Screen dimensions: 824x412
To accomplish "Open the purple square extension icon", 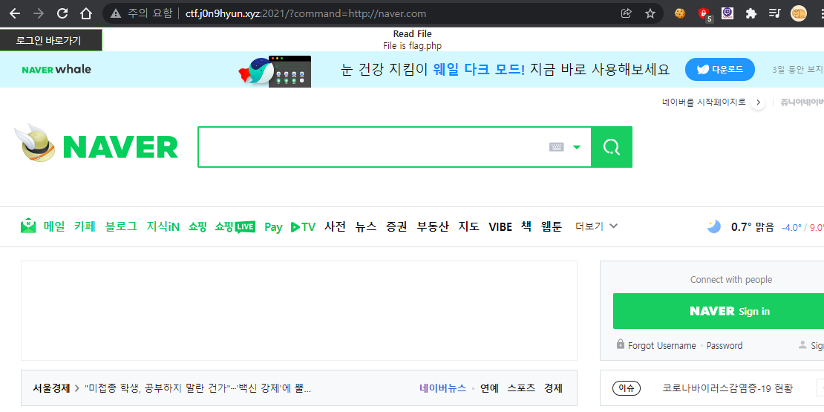I will point(727,13).
